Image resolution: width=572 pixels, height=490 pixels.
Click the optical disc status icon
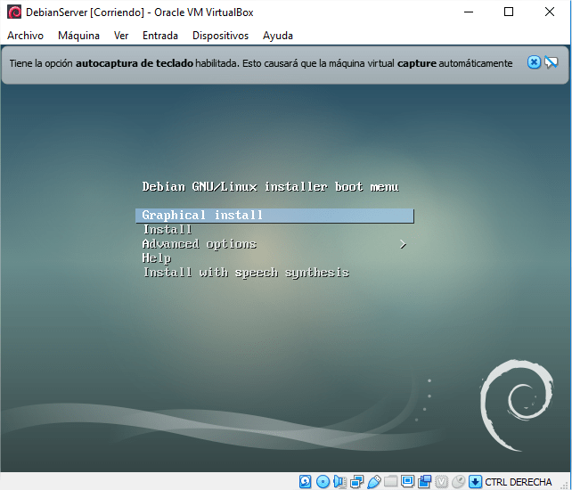pyautogui.click(x=323, y=482)
